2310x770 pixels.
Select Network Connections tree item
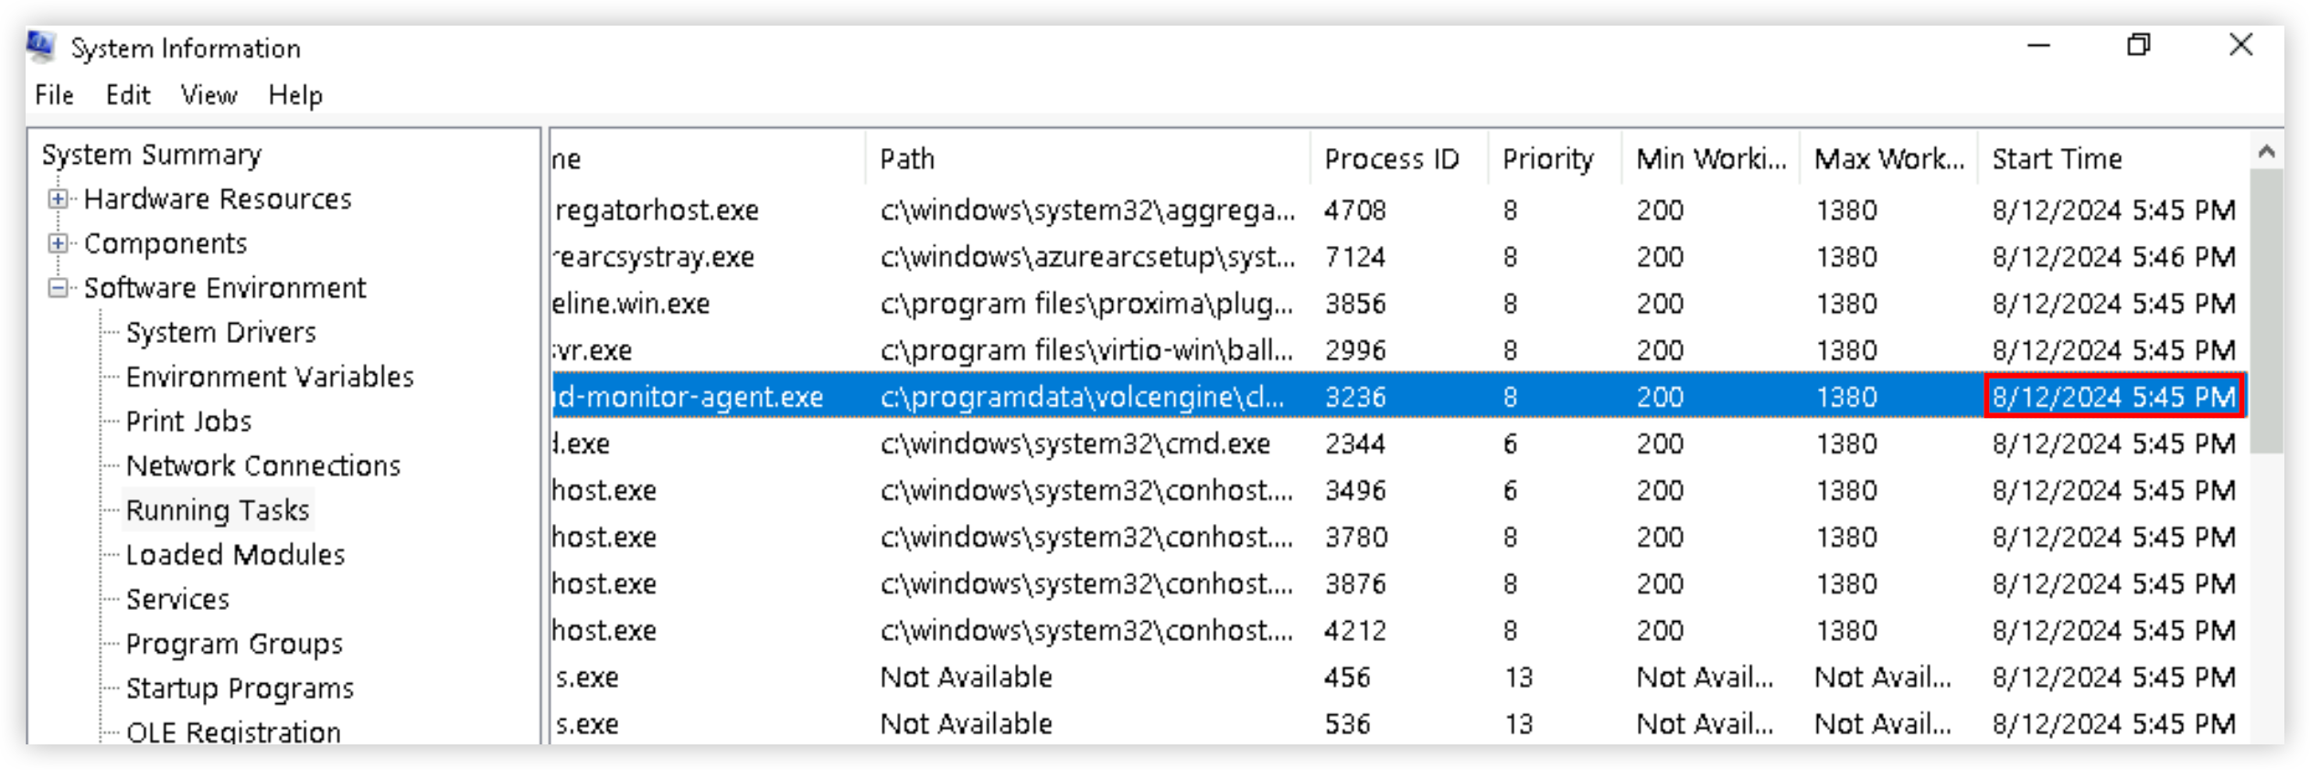(262, 465)
